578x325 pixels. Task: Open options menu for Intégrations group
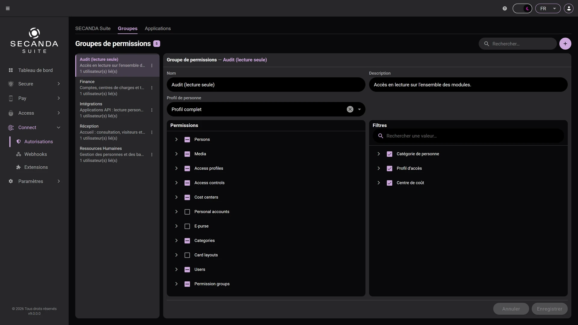tap(152, 110)
